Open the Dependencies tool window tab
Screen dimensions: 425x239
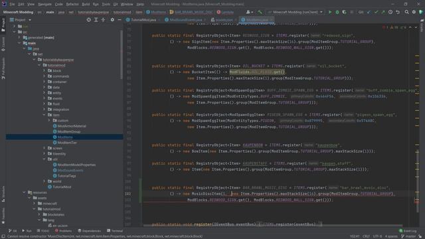pyautogui.click(x=89, y=231)
